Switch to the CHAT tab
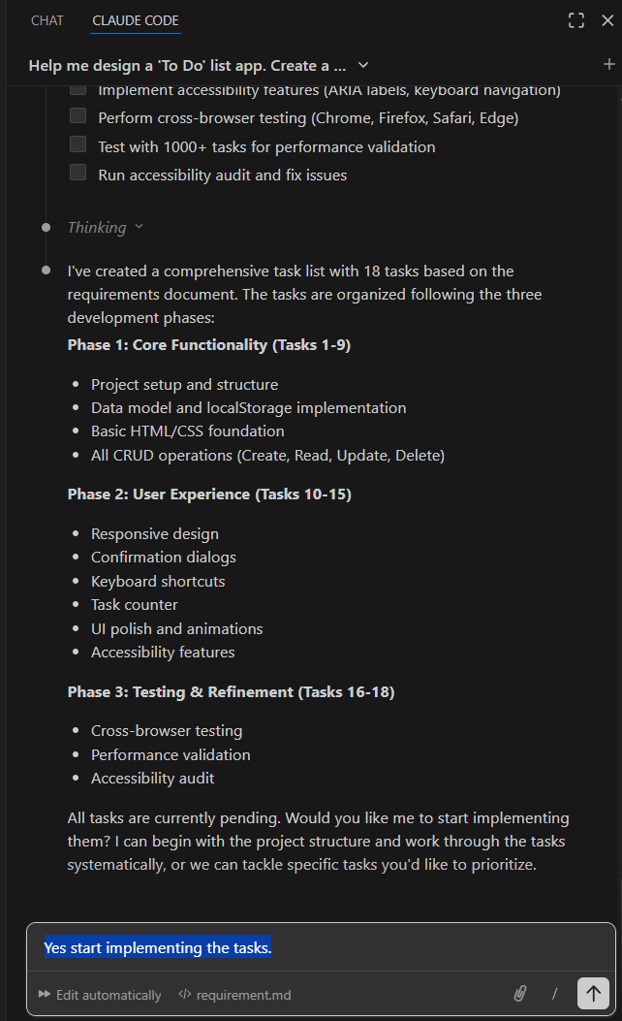 pyautogui.click(x=47, y=20)
